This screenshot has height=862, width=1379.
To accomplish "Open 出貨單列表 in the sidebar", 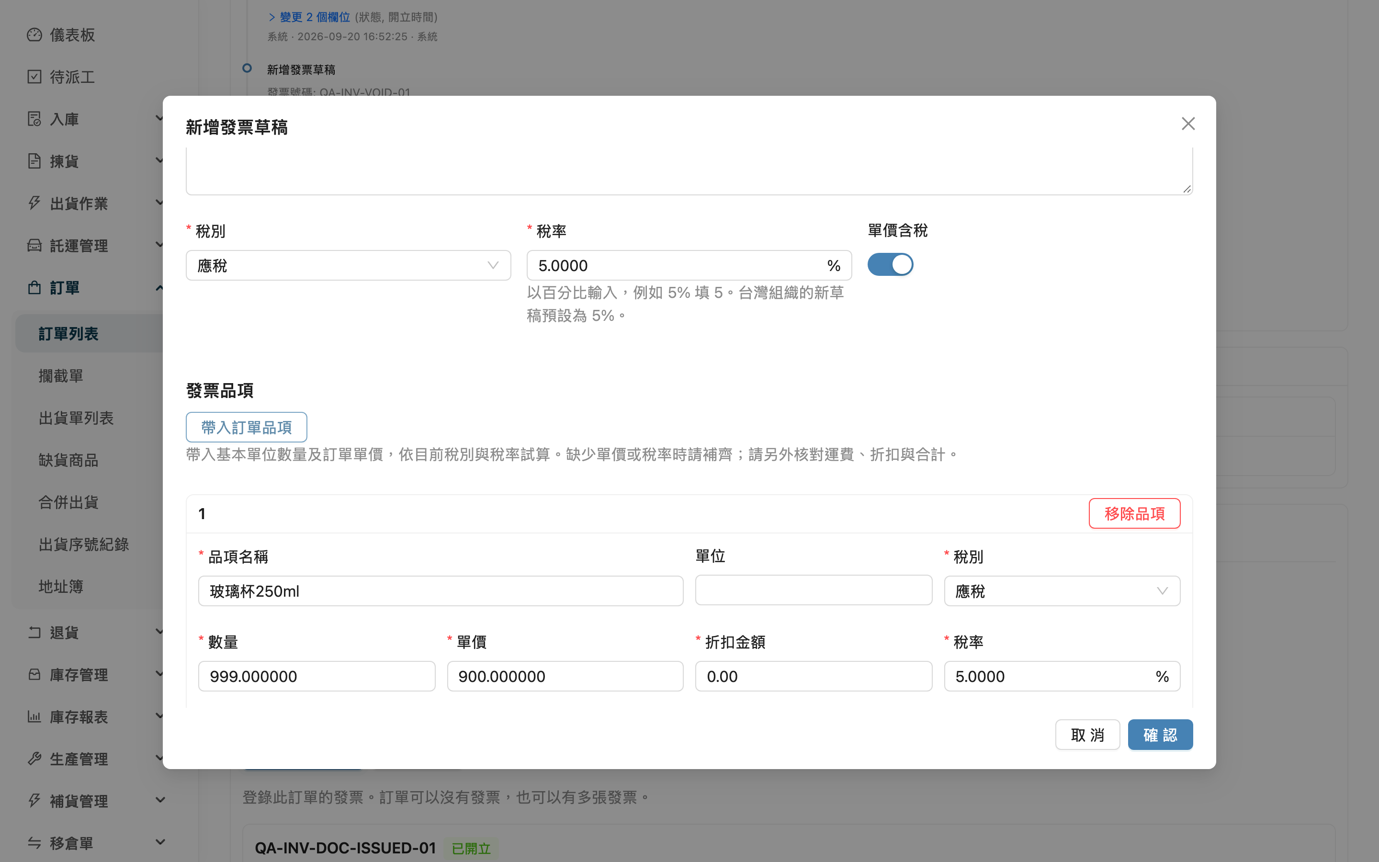I will point(76,418).
